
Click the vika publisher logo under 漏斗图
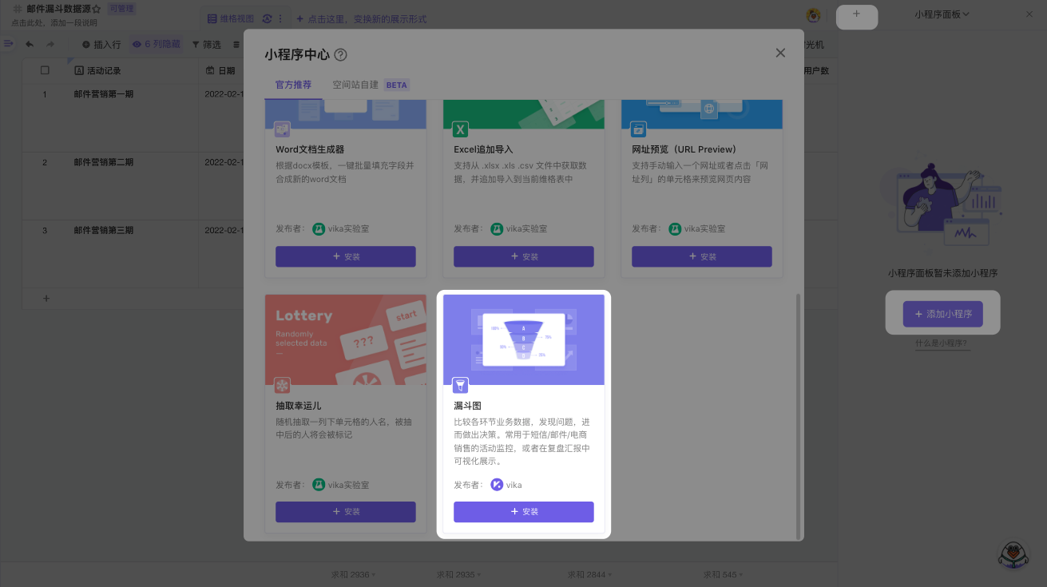(x=497, y=485)
